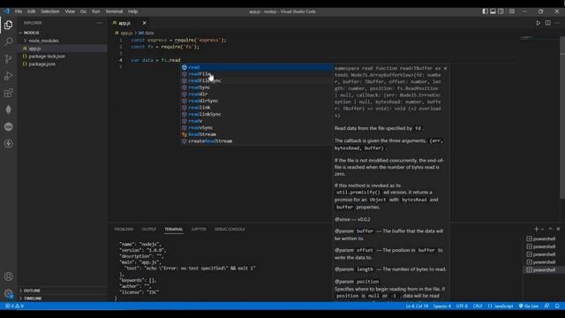Open MongoDB leaf icon view
This screenshot has width=565, height=318.
[x=8, y=110]
